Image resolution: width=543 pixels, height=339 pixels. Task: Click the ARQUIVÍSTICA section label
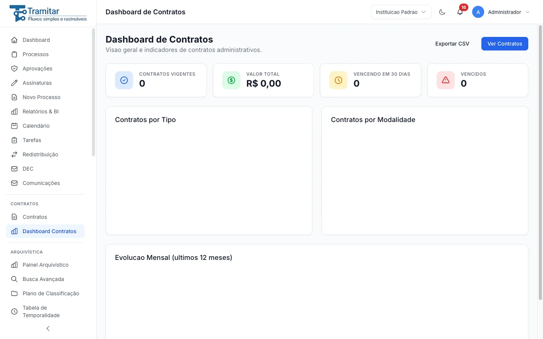[x=26, y=252]
